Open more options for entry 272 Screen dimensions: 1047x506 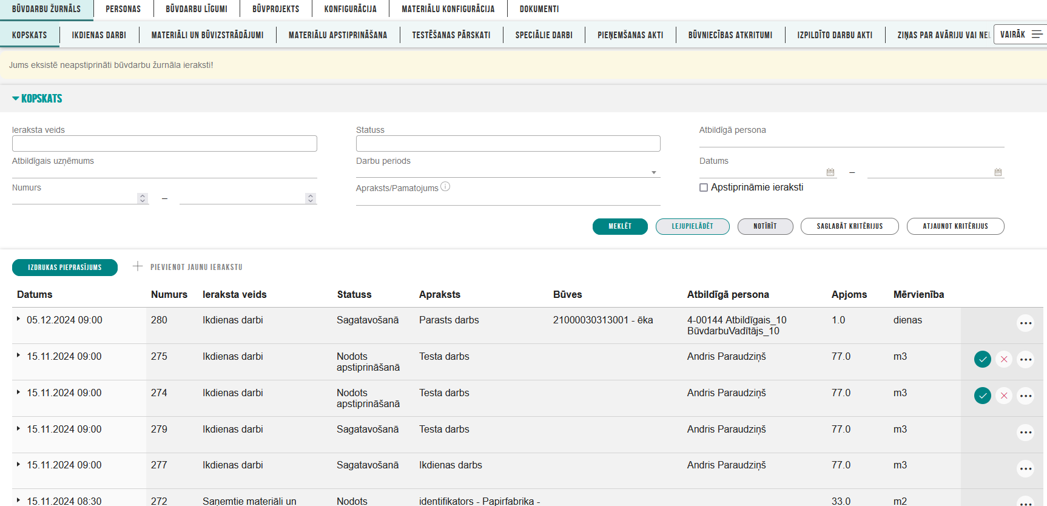coord(1026,502)
